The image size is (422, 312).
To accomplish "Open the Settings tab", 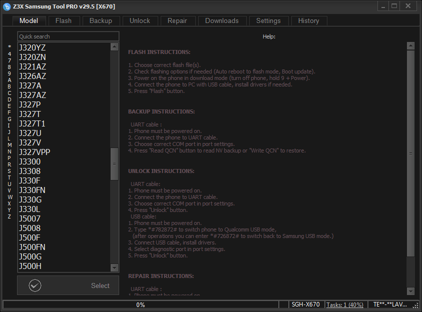I will click(269, 21).
